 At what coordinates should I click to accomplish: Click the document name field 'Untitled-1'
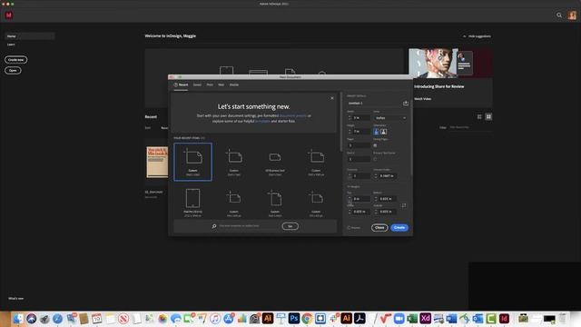(374, 103)
